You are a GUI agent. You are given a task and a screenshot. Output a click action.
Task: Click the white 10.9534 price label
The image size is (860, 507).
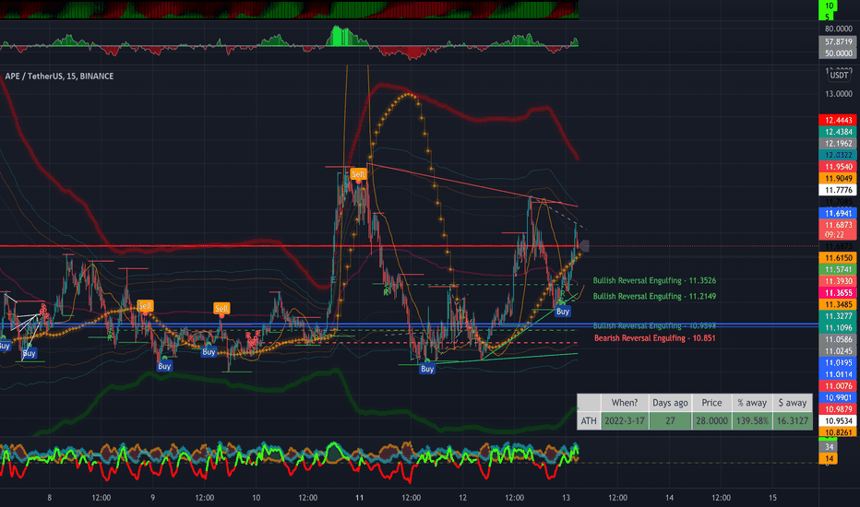click(x=838, y=421)
